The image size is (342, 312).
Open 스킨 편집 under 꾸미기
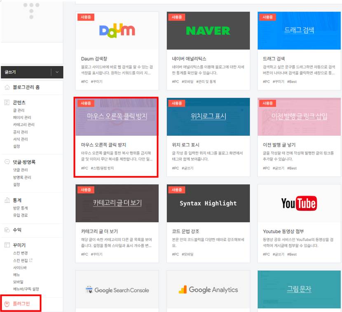20,260
